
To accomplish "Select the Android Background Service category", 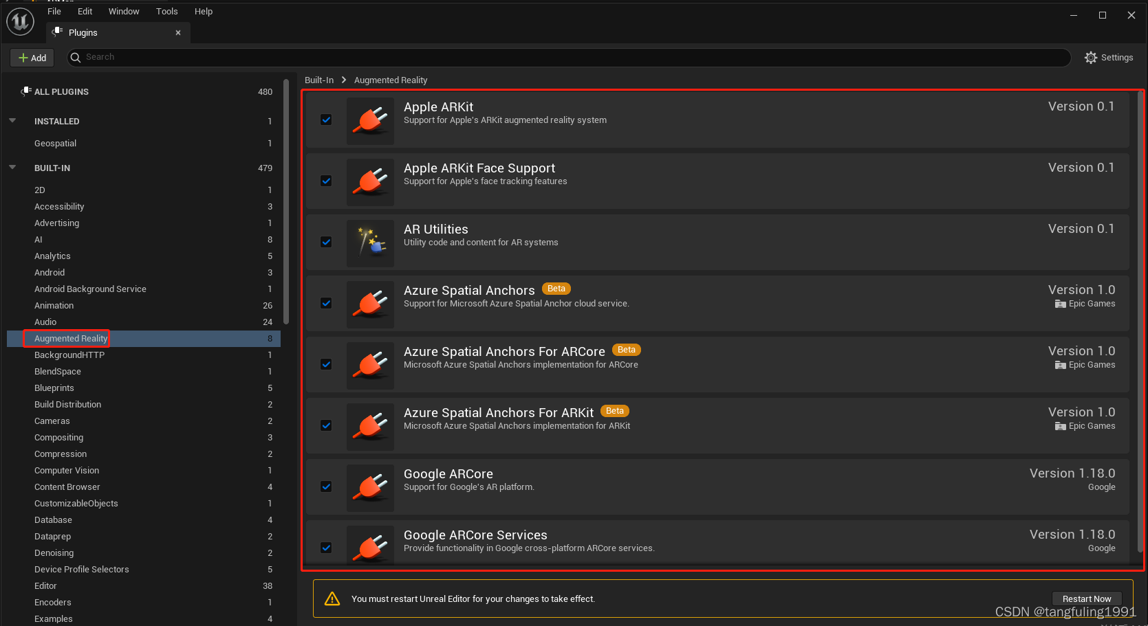I will (x=144, y=289).
